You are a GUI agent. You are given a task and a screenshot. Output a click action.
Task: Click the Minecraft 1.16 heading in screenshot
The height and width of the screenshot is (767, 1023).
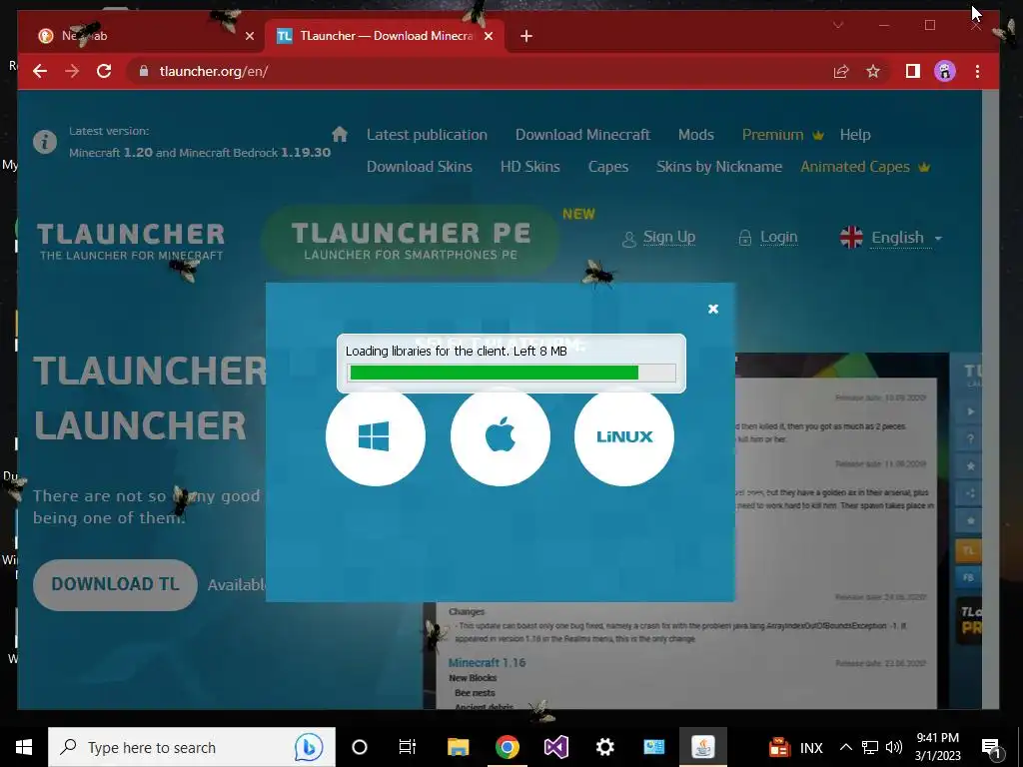487,663
